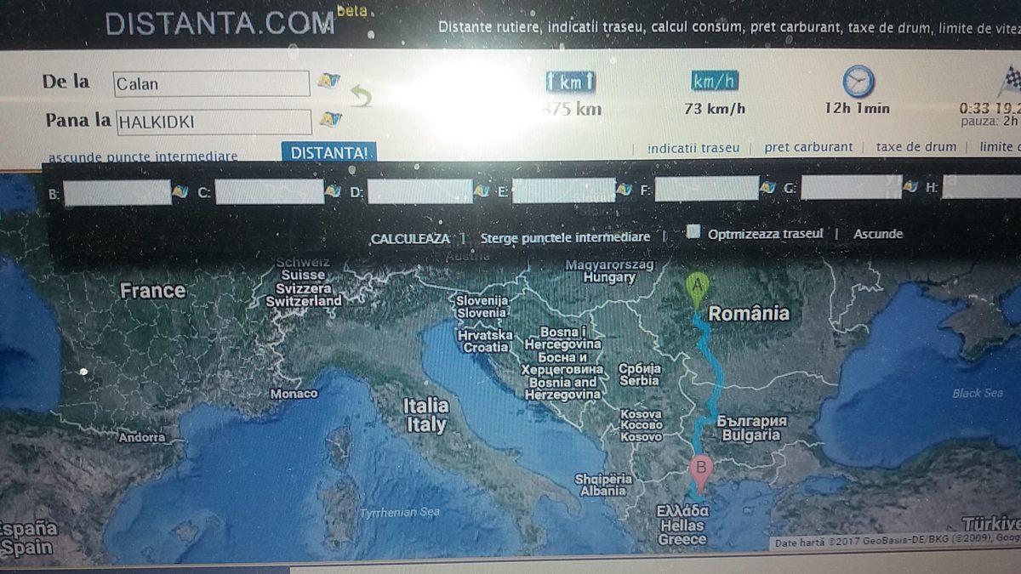Click the De la input field containing Calan
1021x574 pixels.
(211, 83)
